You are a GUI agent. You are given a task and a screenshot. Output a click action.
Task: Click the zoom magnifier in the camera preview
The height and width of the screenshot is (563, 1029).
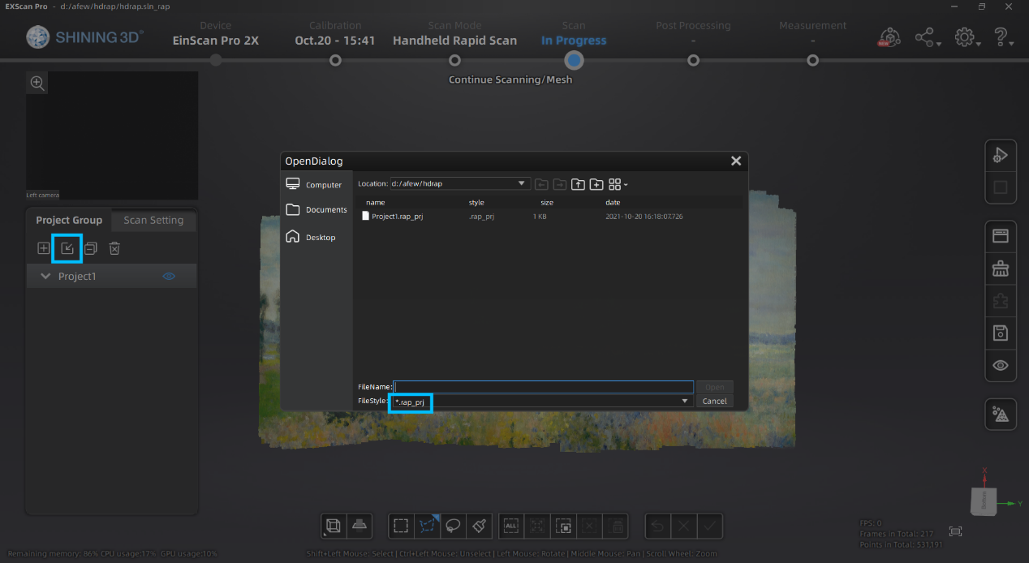tap(37, 82)
